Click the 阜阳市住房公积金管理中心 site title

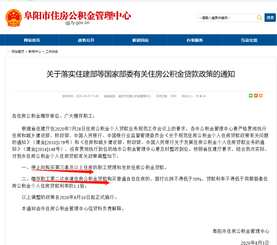77,16
